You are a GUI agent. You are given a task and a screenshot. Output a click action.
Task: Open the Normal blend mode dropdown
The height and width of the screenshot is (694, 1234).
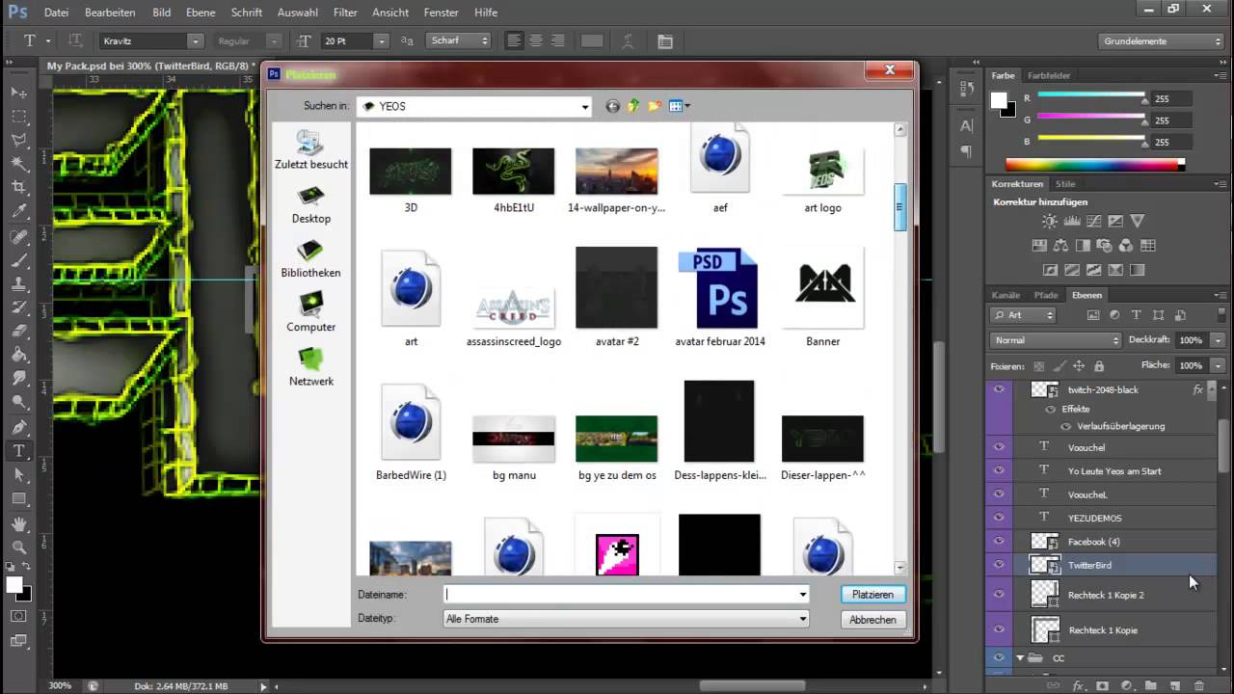tap(1056, 340)
